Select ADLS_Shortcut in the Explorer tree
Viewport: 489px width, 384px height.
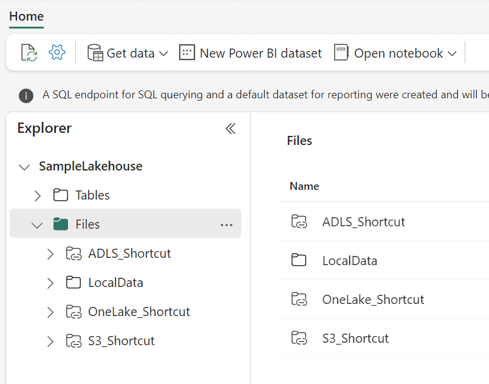(x=129, y=254)
